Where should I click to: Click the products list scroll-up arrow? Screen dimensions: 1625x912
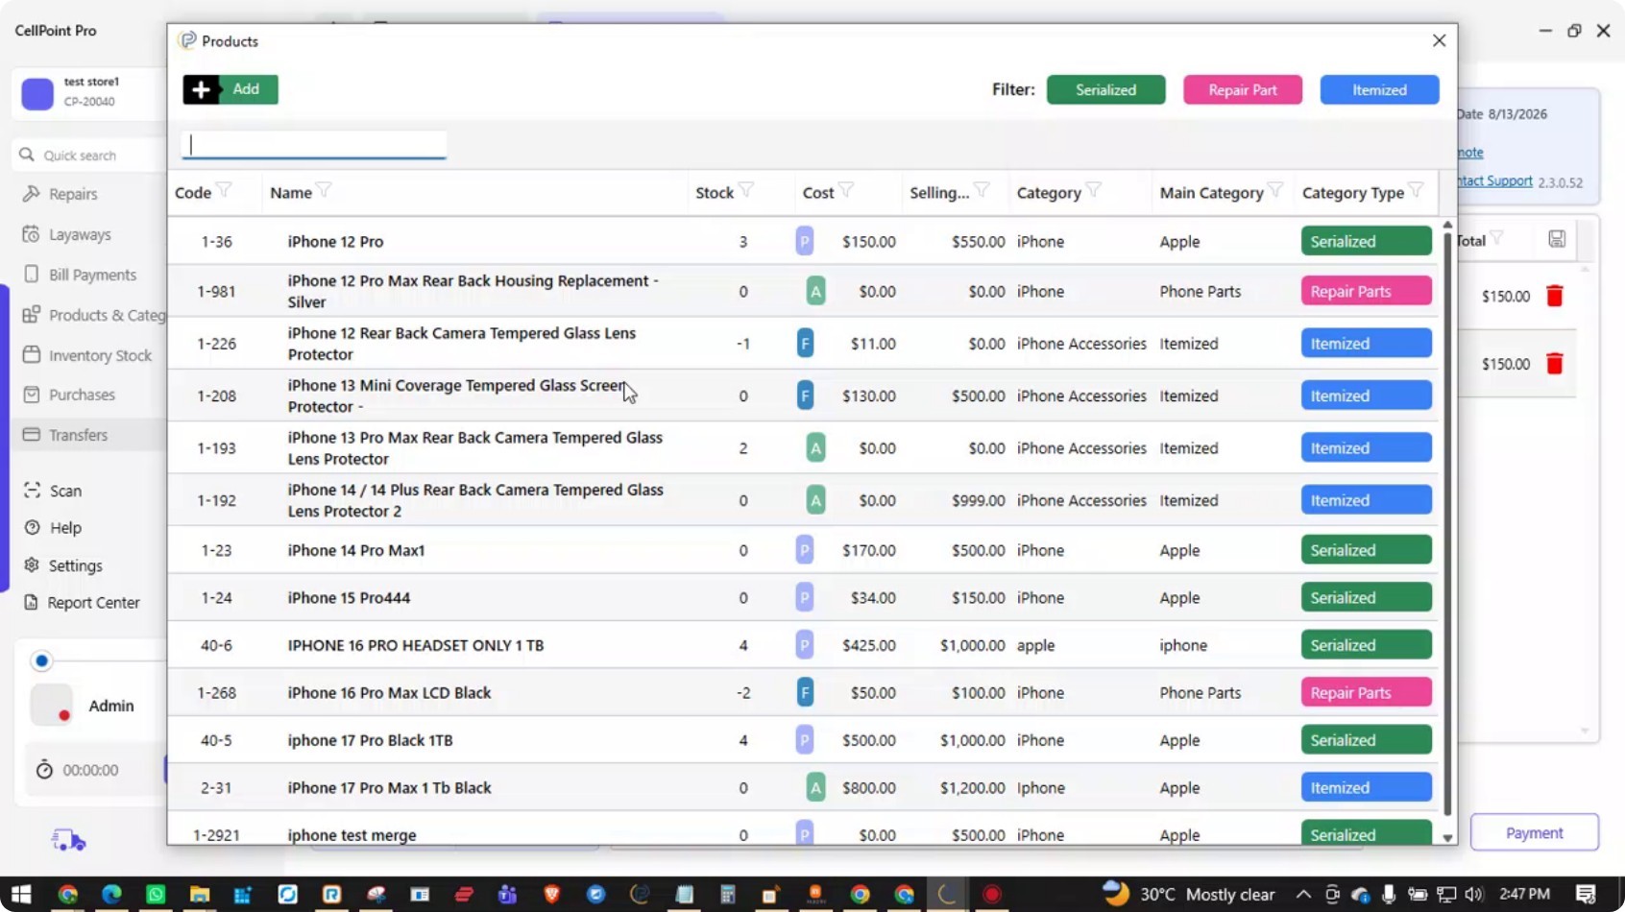(x=1447, y=225)
